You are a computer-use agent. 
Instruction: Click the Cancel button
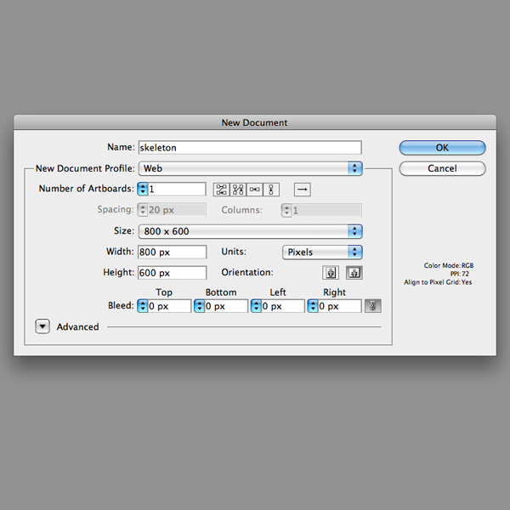click(x=442, y=168)
